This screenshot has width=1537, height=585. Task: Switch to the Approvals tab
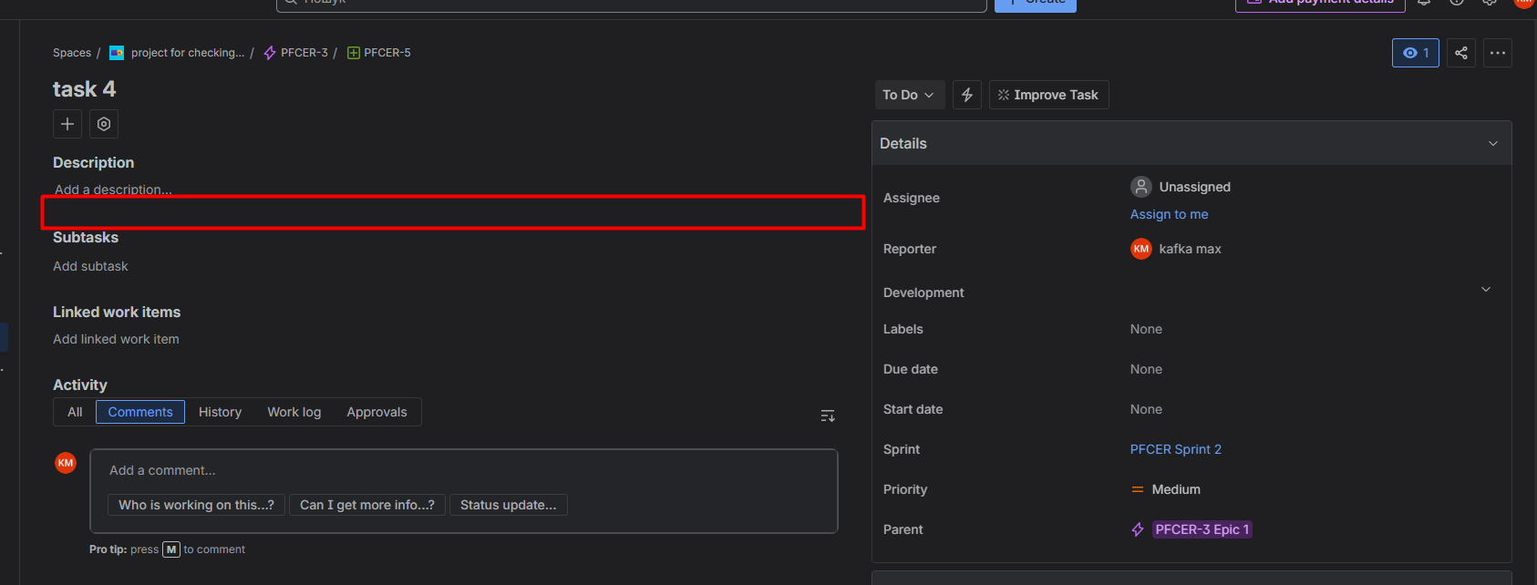(x=377, y=412)
